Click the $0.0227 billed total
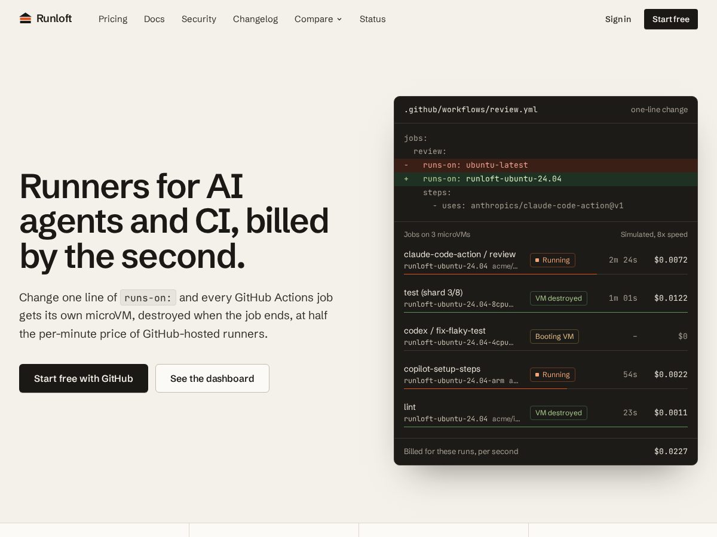Viewport: 717px width, 537px height. pos(671,452)
